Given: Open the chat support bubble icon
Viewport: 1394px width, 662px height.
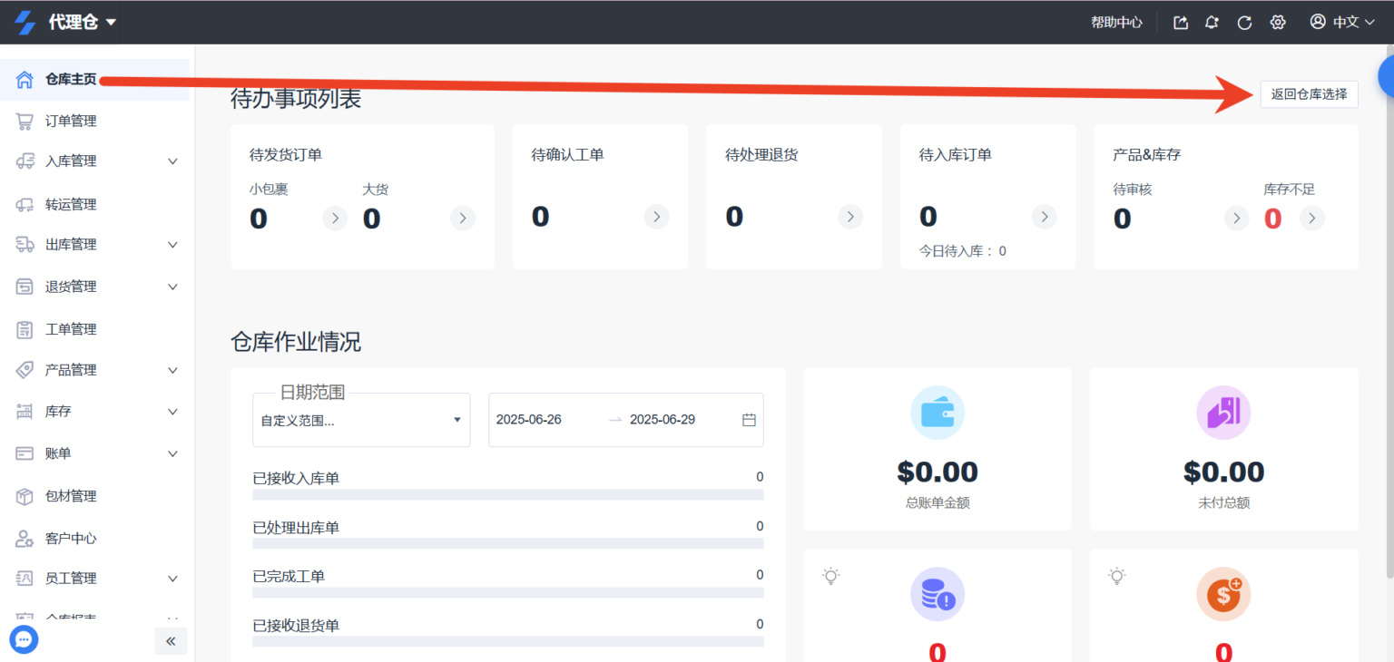Looking at the screenshot, I should pos(24,639).
